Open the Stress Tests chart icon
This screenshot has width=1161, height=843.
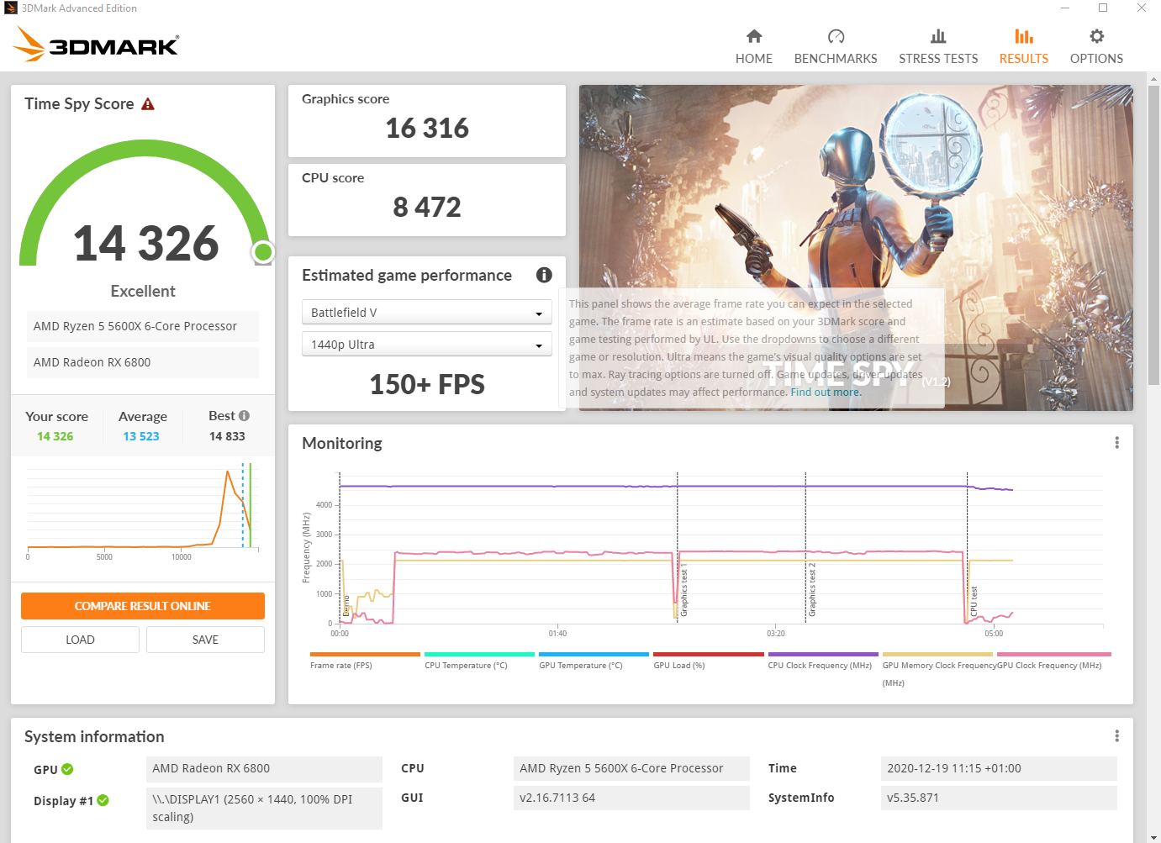click(938, 36)
